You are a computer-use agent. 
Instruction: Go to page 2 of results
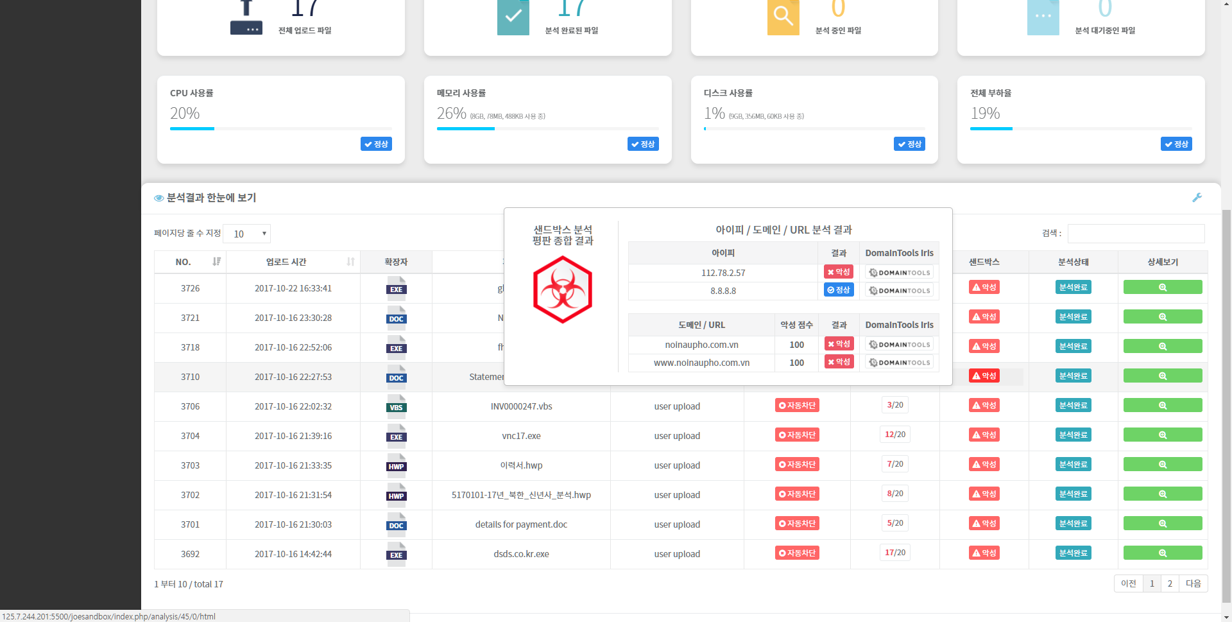[1170, 583]
